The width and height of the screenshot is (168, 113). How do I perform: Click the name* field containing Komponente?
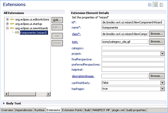click(133, 28)
